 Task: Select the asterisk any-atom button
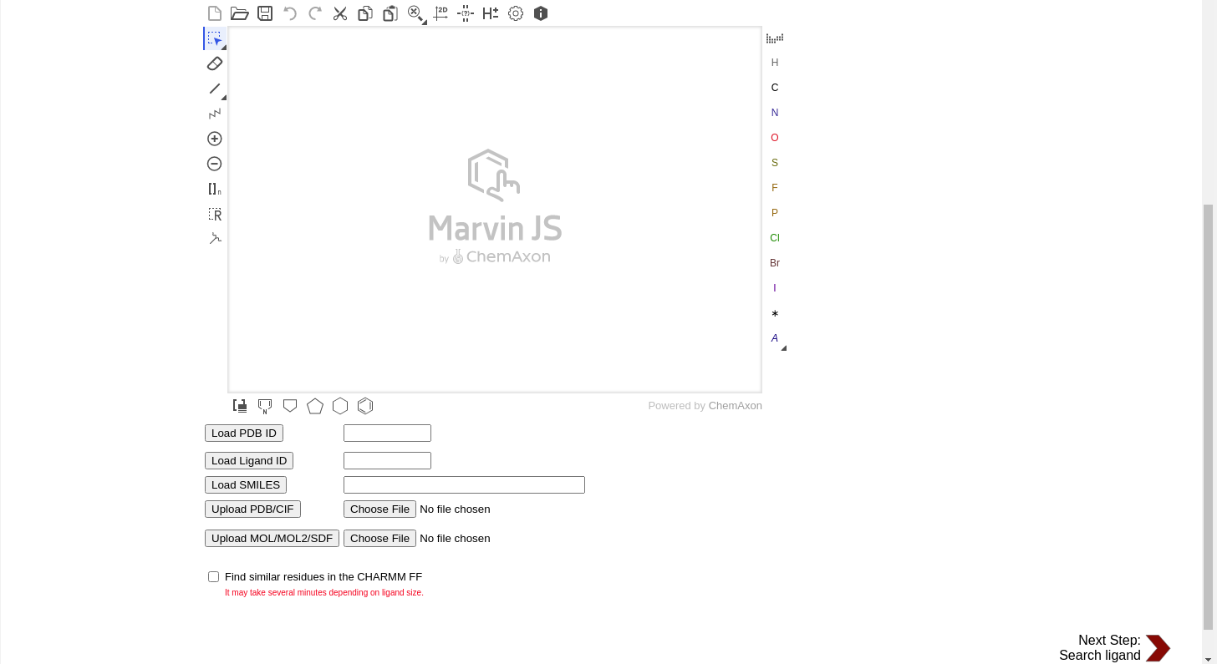775,314
